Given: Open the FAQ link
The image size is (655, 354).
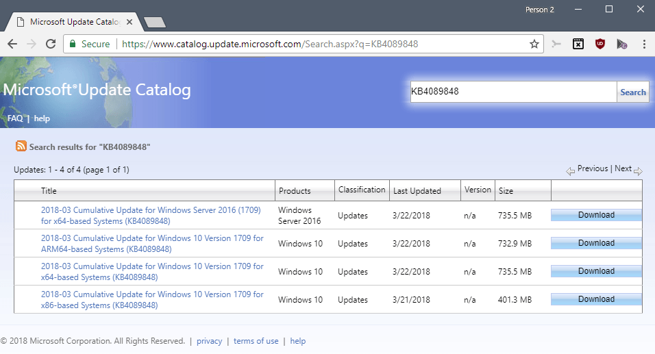Looking at the screenshot, I should 15,118.
